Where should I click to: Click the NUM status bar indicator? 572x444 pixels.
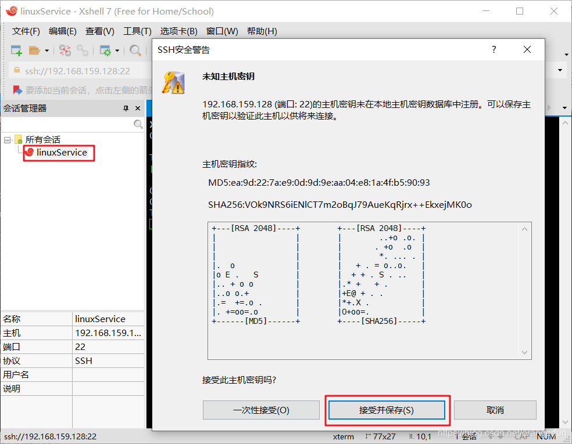[546, 436]
